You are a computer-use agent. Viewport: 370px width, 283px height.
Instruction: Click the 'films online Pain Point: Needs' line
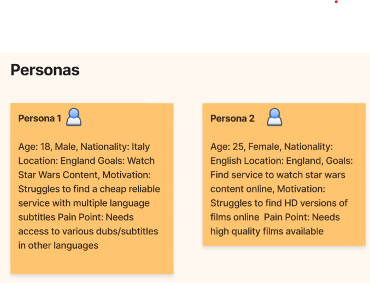coord(275,217)
